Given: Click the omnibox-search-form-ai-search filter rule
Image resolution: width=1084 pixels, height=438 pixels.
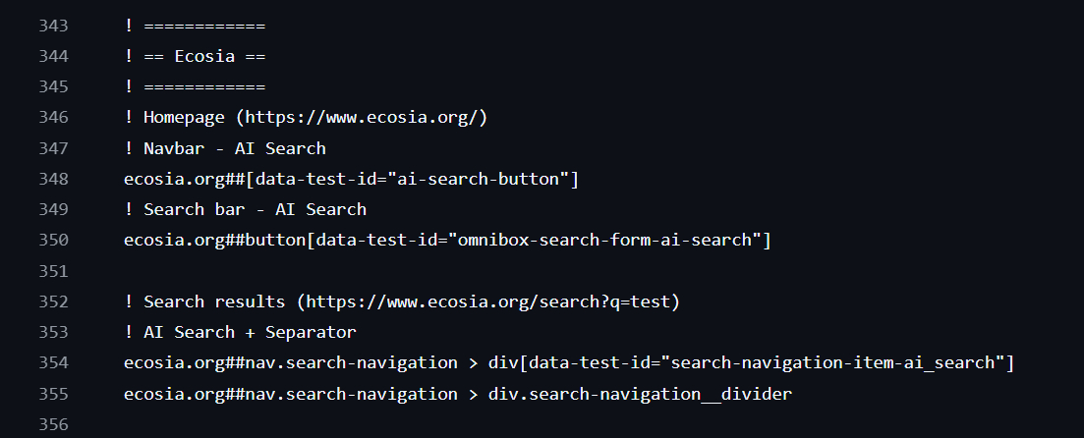Looking at the screenshot, I should (x=447, y=241).
